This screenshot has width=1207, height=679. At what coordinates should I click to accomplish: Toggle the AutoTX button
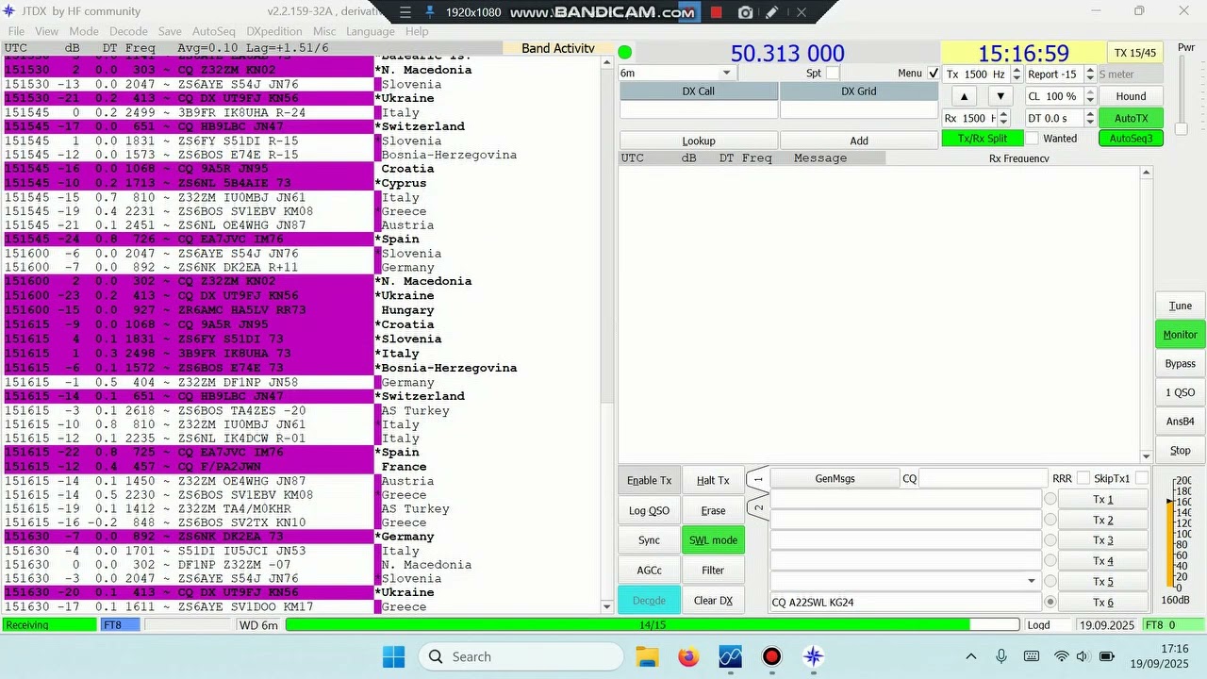[1131, 118]
